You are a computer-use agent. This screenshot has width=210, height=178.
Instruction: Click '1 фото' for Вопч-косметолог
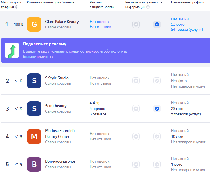tap(177, 165)
